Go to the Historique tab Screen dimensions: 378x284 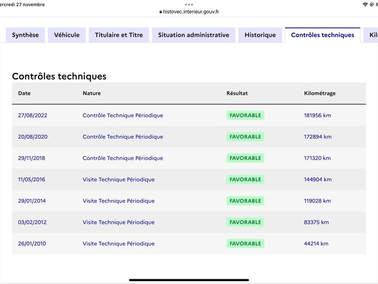tap(260, 35)
